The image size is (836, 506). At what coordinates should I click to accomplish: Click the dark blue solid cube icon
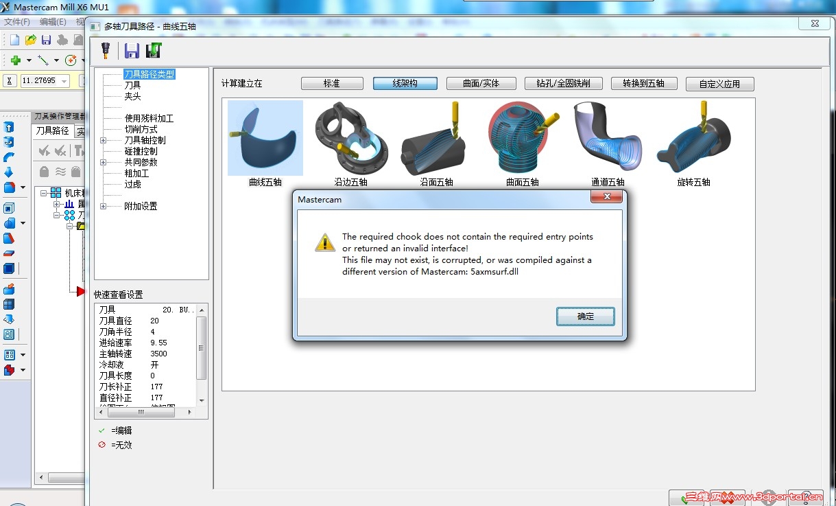[9, 268]
